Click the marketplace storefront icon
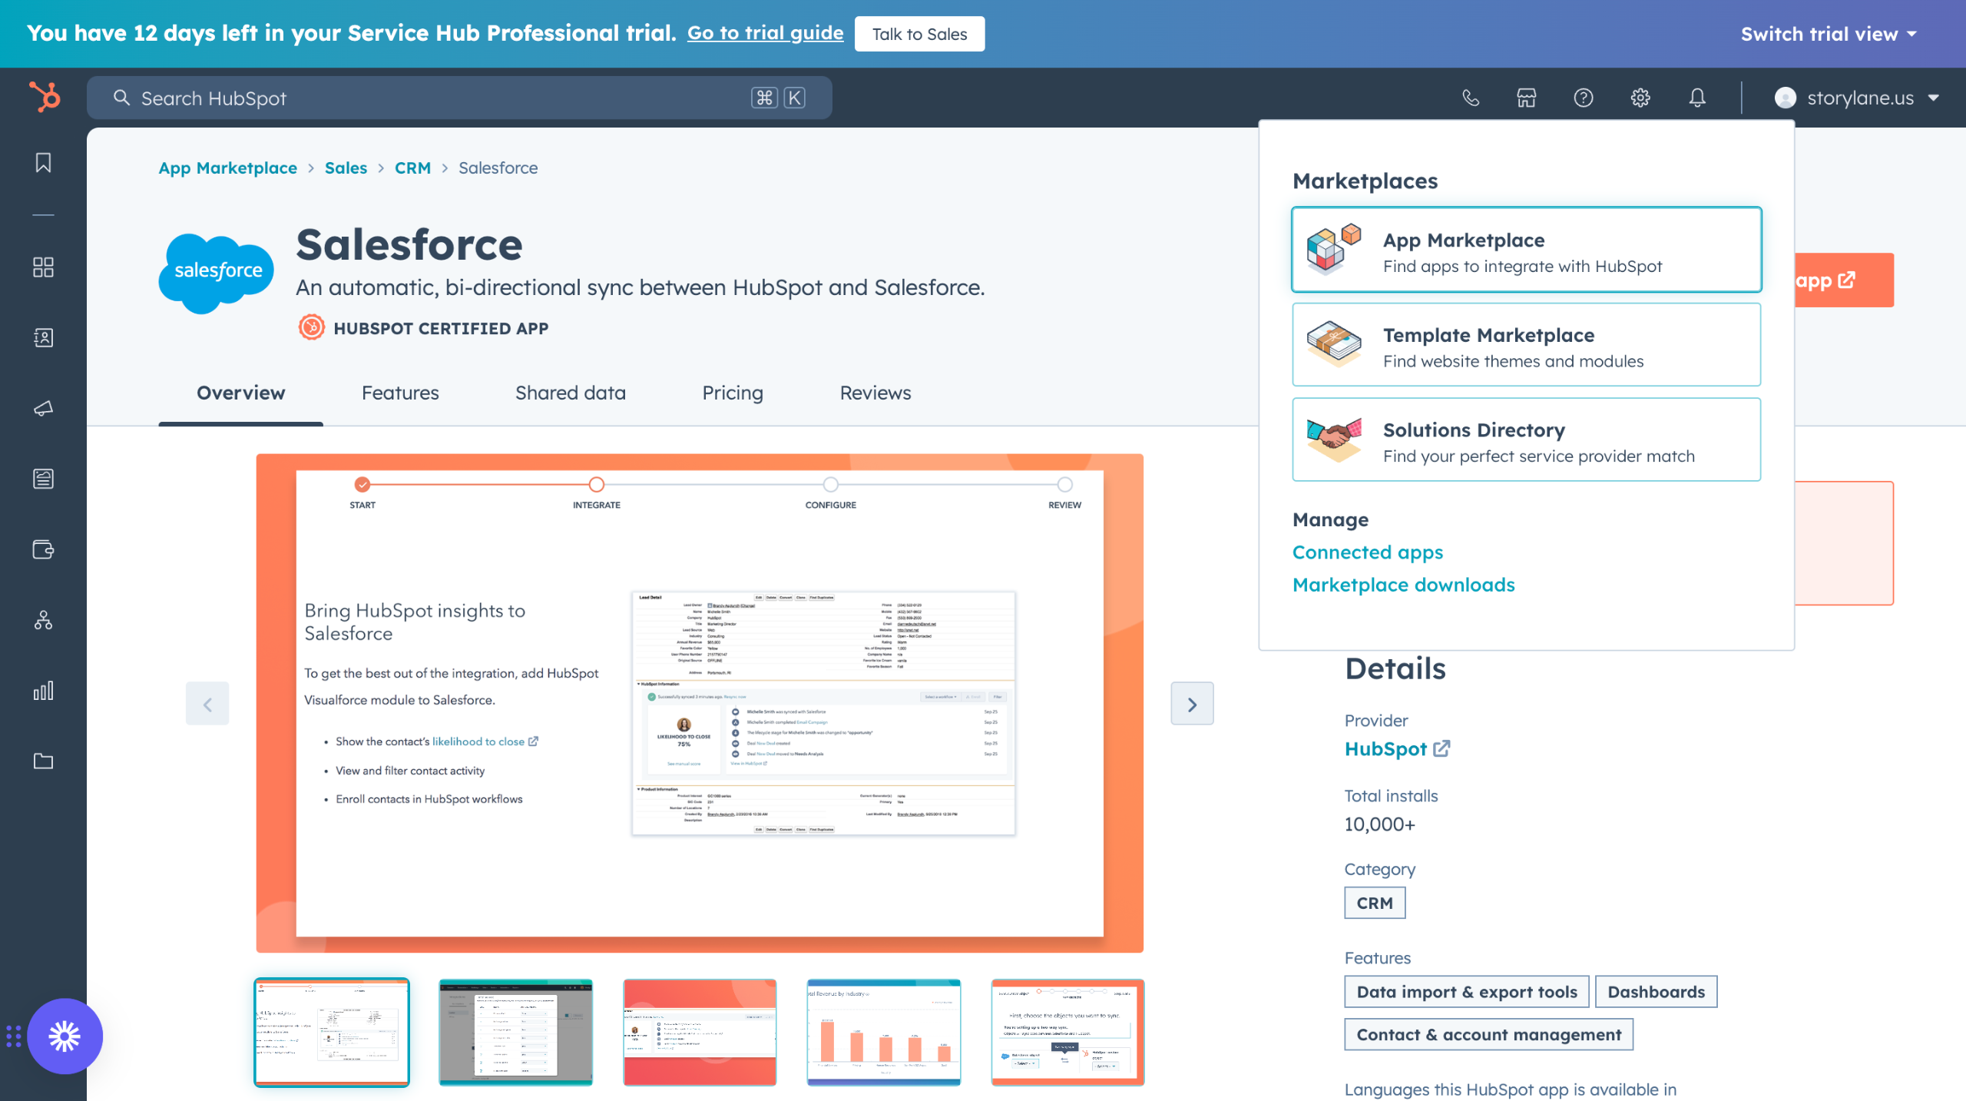Viewport: 1966px width, 1101px height. click(1526, 98)
